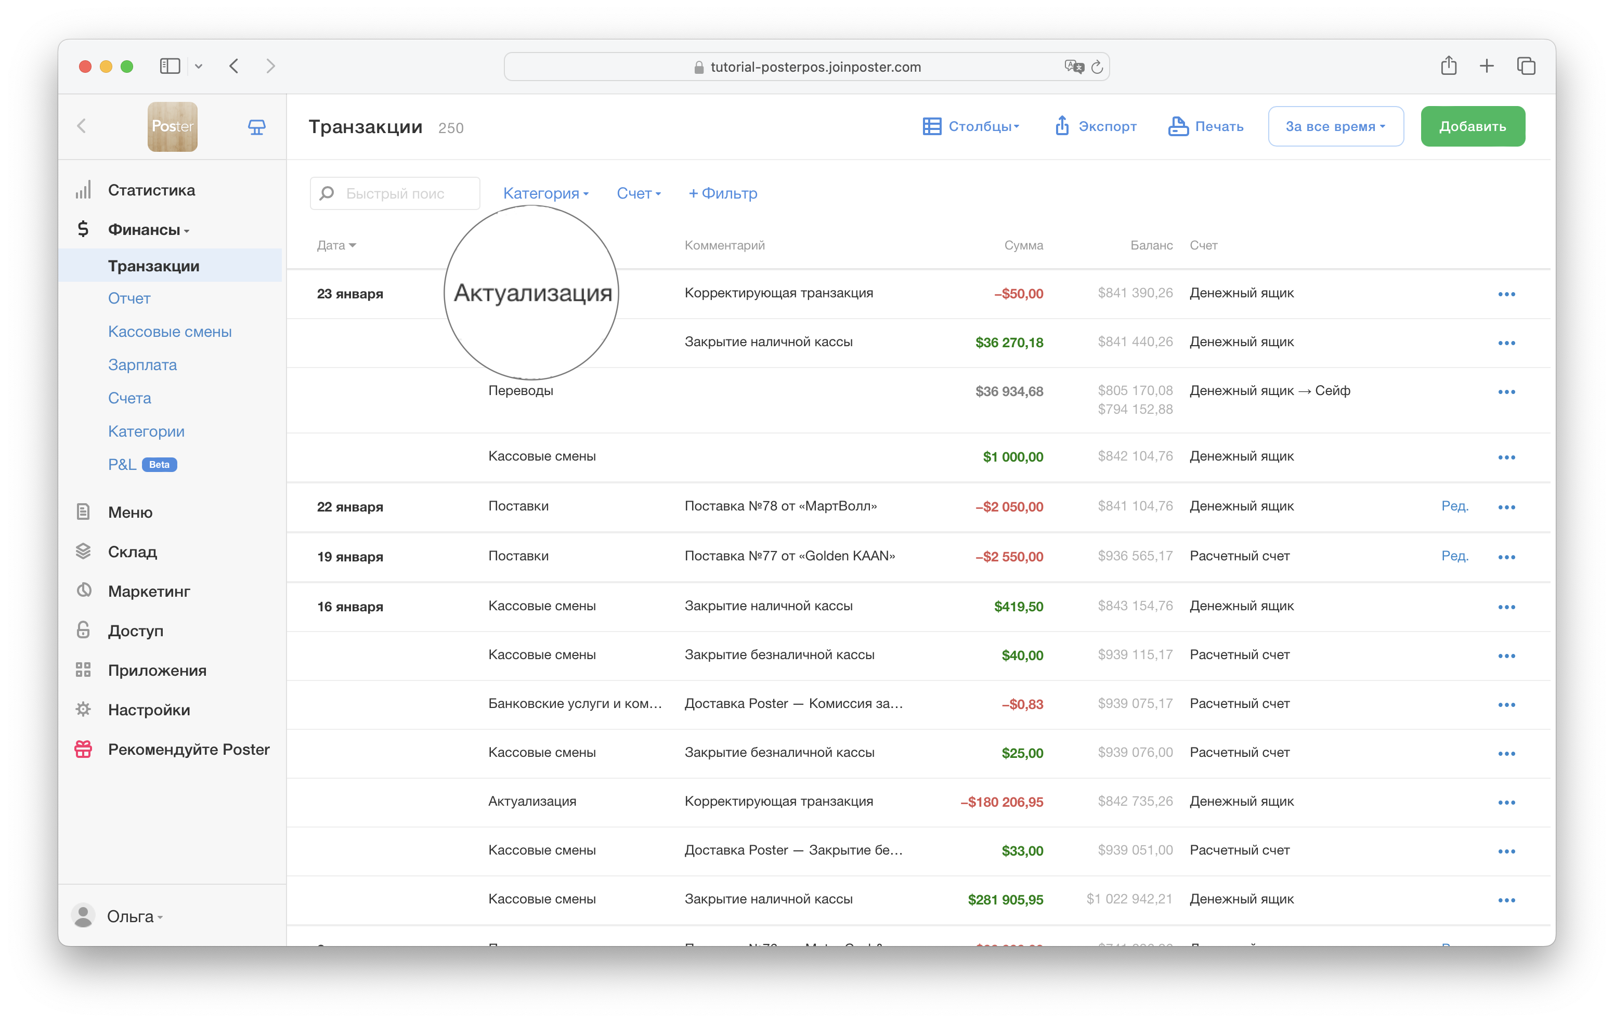Click the Safari reload page icon

[1097, 67]
